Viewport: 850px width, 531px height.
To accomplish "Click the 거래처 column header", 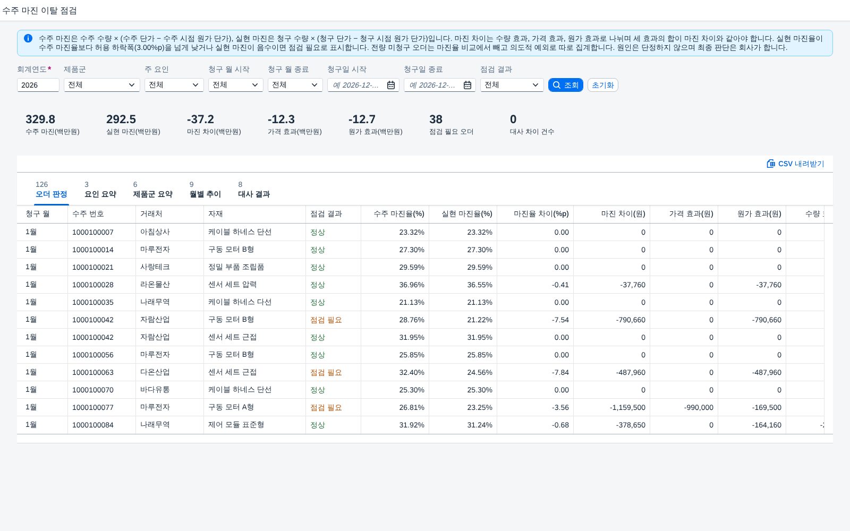I will pyautogui.click(x=170, y=214).
